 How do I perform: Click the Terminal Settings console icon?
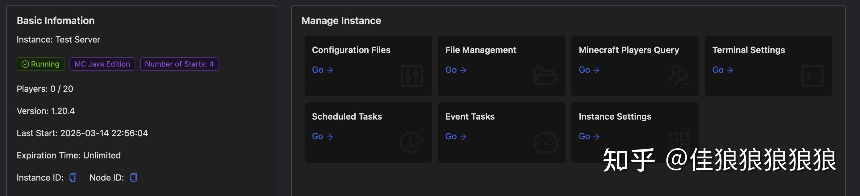pos(812,76)
